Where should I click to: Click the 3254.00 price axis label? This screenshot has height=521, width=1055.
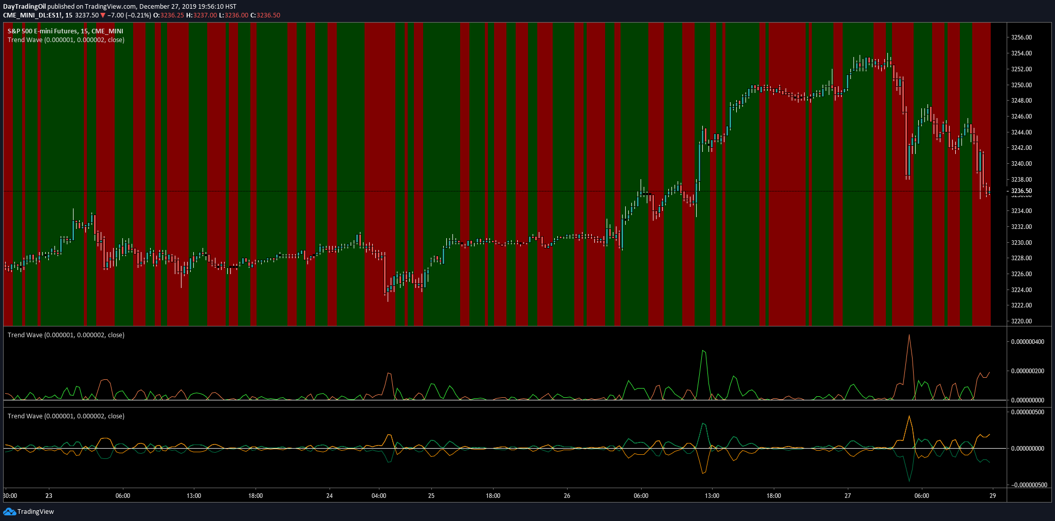[x=1021, y=53]
